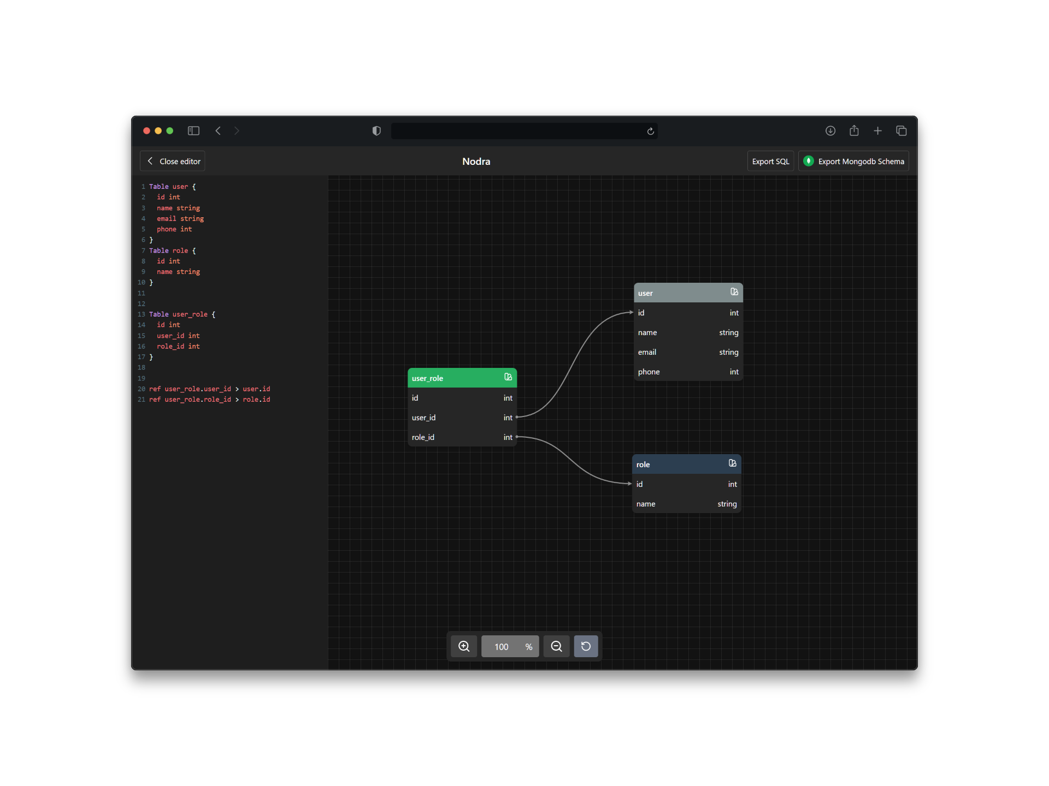Click Close editor button
The width and height of the screenshot is (1049, 786).
point(173,162)
